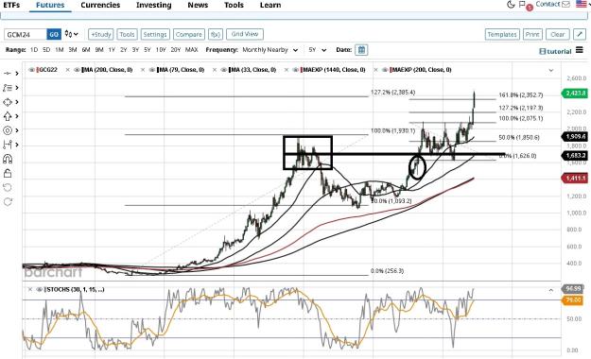The width and height of the screenshot is (591, 359).
Task: Click the GCG22 red color marker
Action: 37,70
